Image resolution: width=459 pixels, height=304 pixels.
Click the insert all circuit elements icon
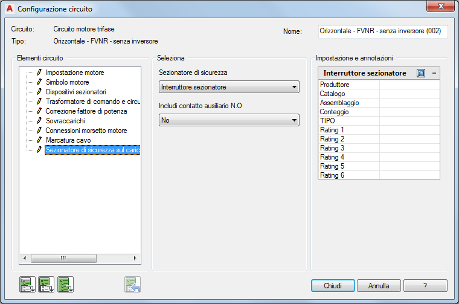tap(65, 285)
